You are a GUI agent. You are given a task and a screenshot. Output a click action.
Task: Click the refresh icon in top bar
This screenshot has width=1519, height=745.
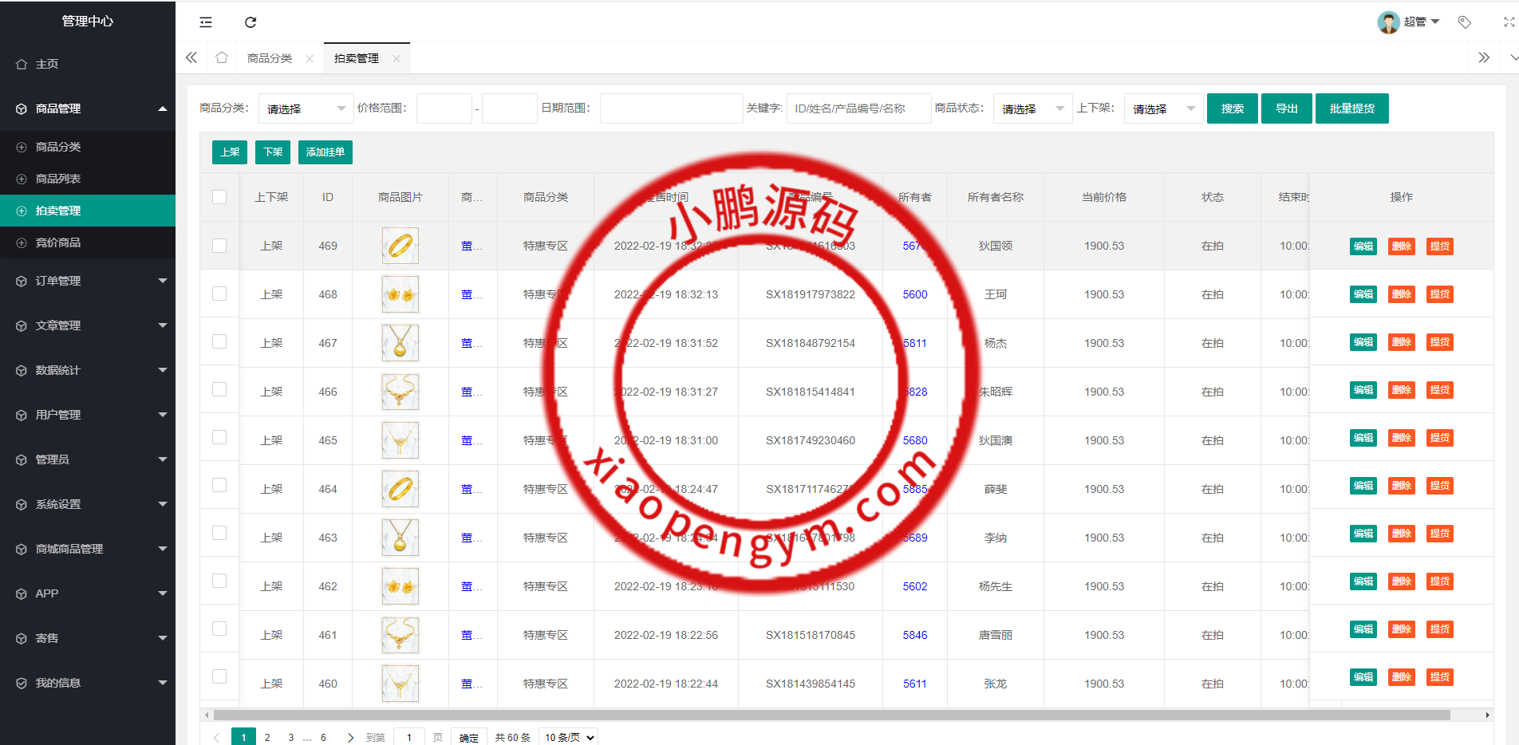[251, 22]
